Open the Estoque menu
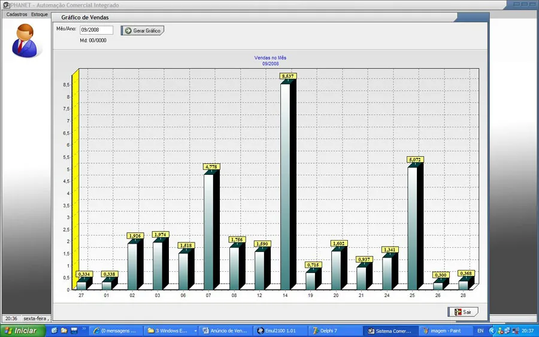The height and width of the screenshot is (337, 539). [40, 14]
